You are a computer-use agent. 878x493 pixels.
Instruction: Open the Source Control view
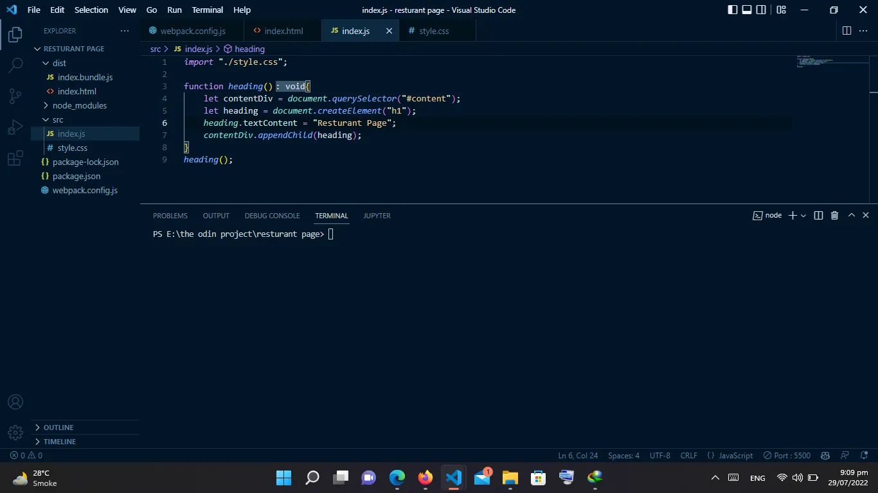[x=15, y=96]
